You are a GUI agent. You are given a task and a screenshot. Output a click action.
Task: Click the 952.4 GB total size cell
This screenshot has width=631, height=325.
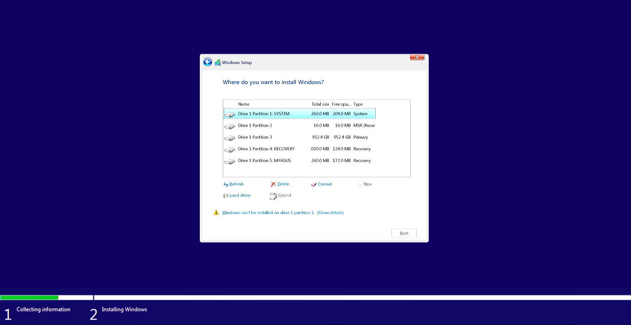[x=320, y=137]
